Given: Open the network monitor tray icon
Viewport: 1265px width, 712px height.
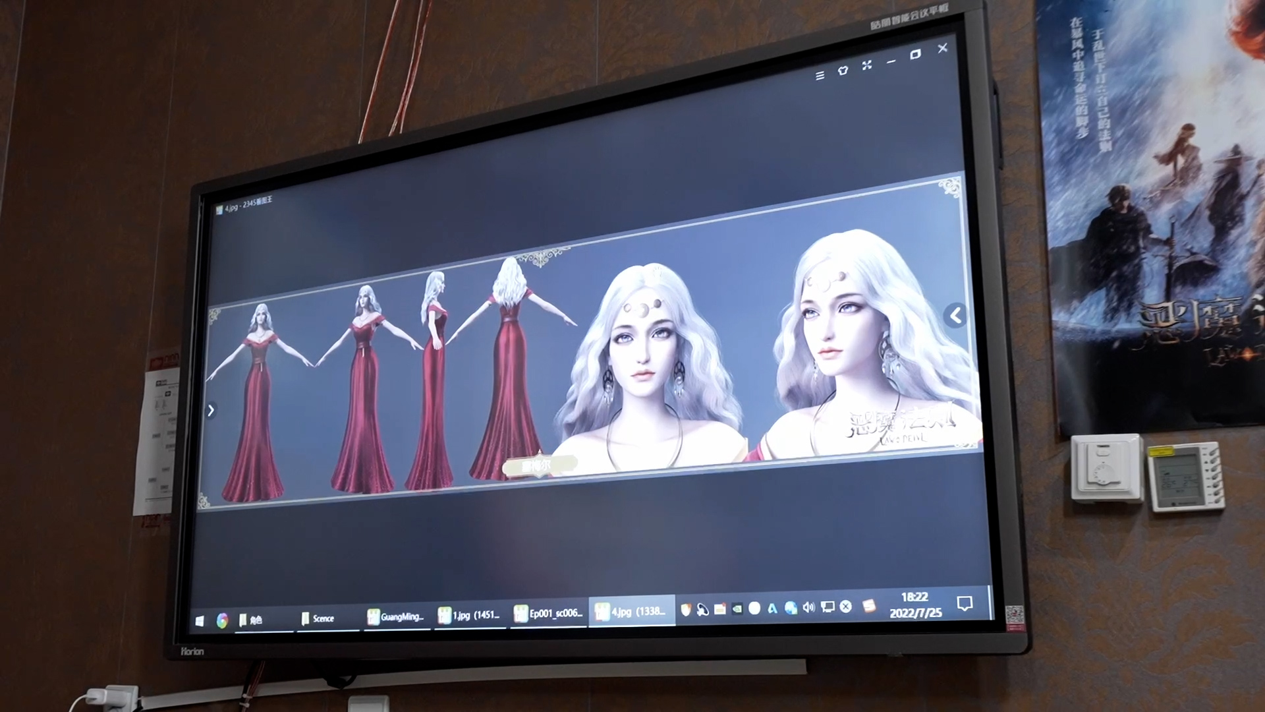Looking at the screenshot, I should pyautogui.click(x=828, y=607).
